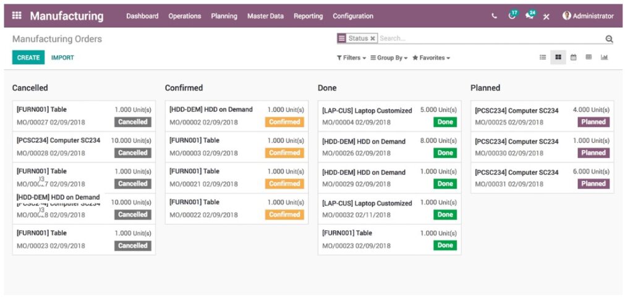
Task: Open the Dashboard menu
Action: pyautogui.click(x=142, y=16)
